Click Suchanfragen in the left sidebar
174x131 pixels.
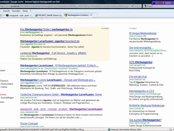[7, 98]
